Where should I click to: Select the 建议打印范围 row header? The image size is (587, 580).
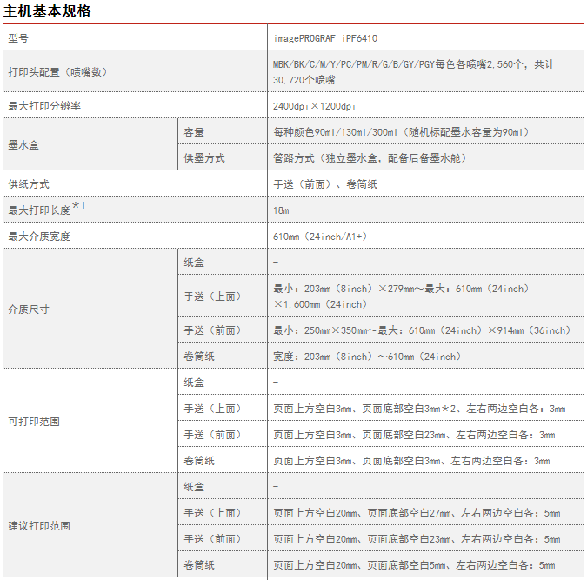(x=39, y=526)
